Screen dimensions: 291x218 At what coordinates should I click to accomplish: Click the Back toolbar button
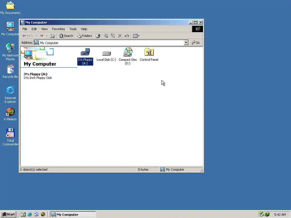click(28, 36)
